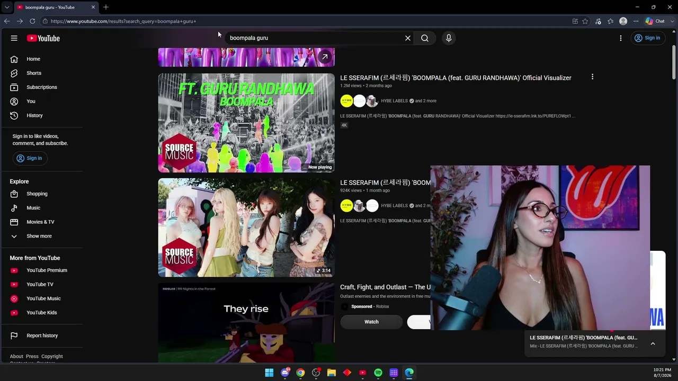Open the expand arrow on top thumbnail

pyautogui.click(x=325, y=57)
